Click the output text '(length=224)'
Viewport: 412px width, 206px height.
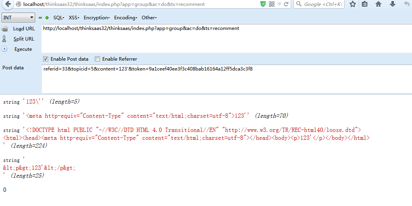click(x=29, y=145)
